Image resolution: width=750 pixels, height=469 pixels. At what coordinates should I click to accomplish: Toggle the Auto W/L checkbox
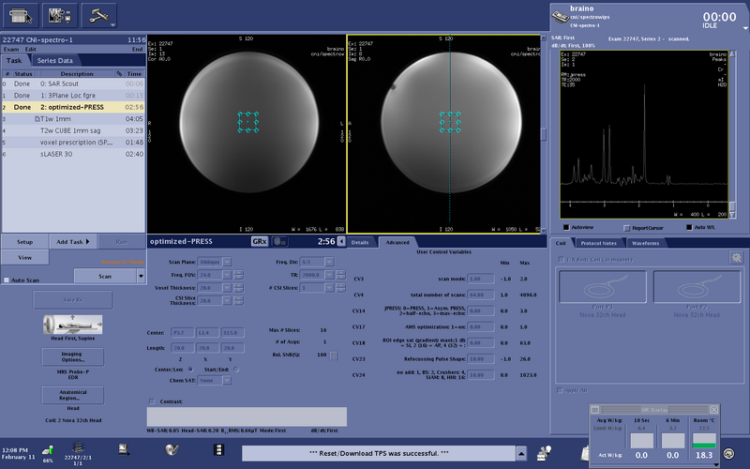pyautogui.click(x=689, y=227)
